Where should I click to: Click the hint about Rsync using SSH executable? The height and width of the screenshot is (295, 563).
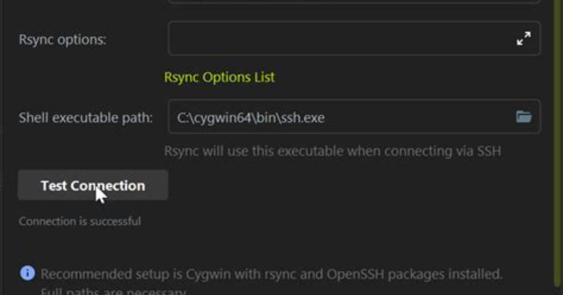pyautogui.click(x=332, y=151)
